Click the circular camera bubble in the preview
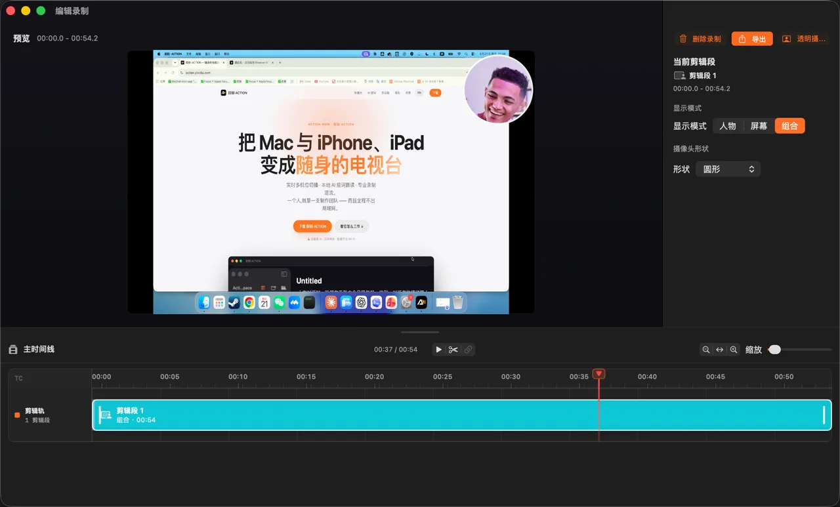The height and width of the screenshot is (507, 840). pyautogui.click(x=498, y=90)
